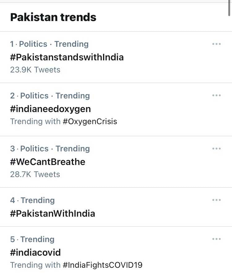Select the '5 · Trending' label
This screenshot has height=273, width=232.
click(32, 239)
